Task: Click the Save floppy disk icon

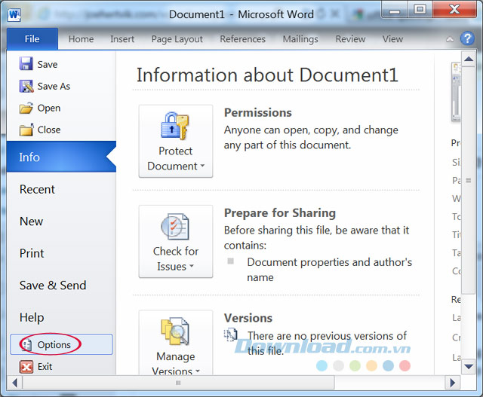Action: click(26, 65)
